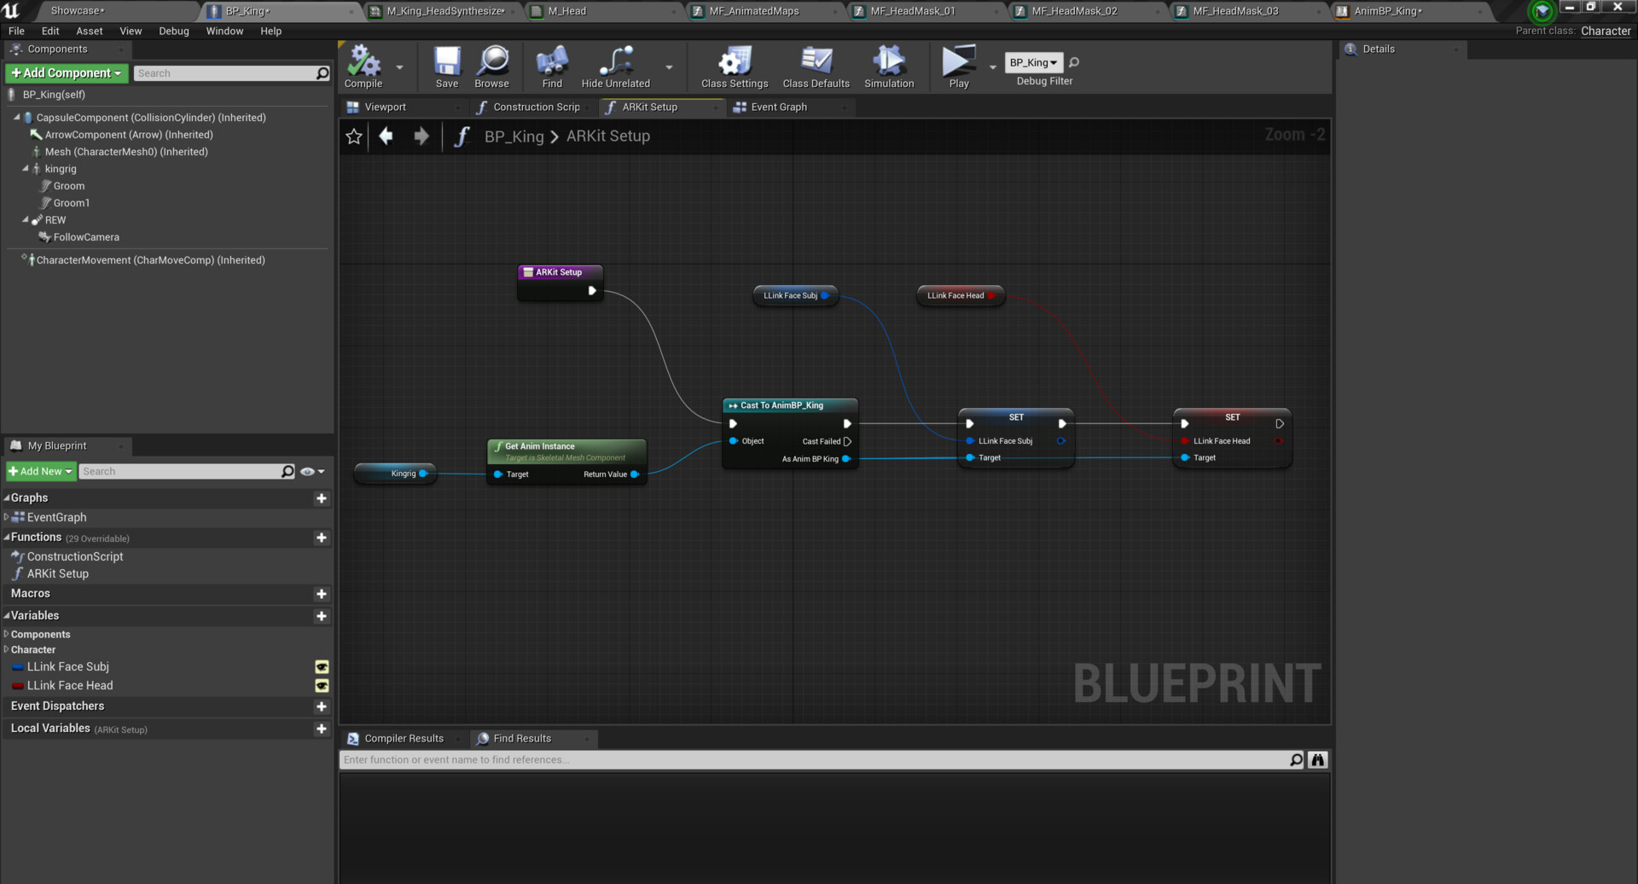The image size is (1638, 884).
Task: Add a new macro with plus icon
Action: click(x=322, y=594)
